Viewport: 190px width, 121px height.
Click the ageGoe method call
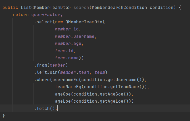coord(63,94)
